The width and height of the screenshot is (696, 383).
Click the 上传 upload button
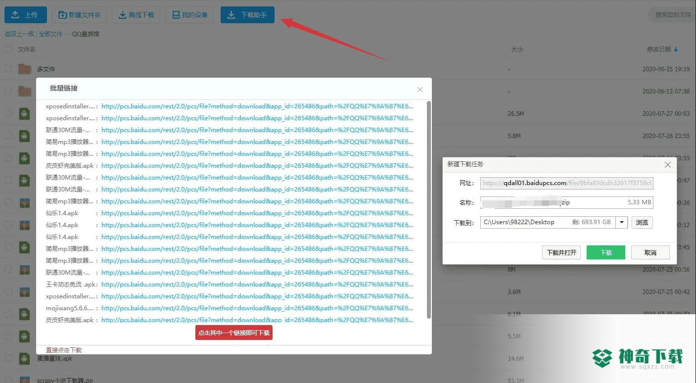click(26, 15)
